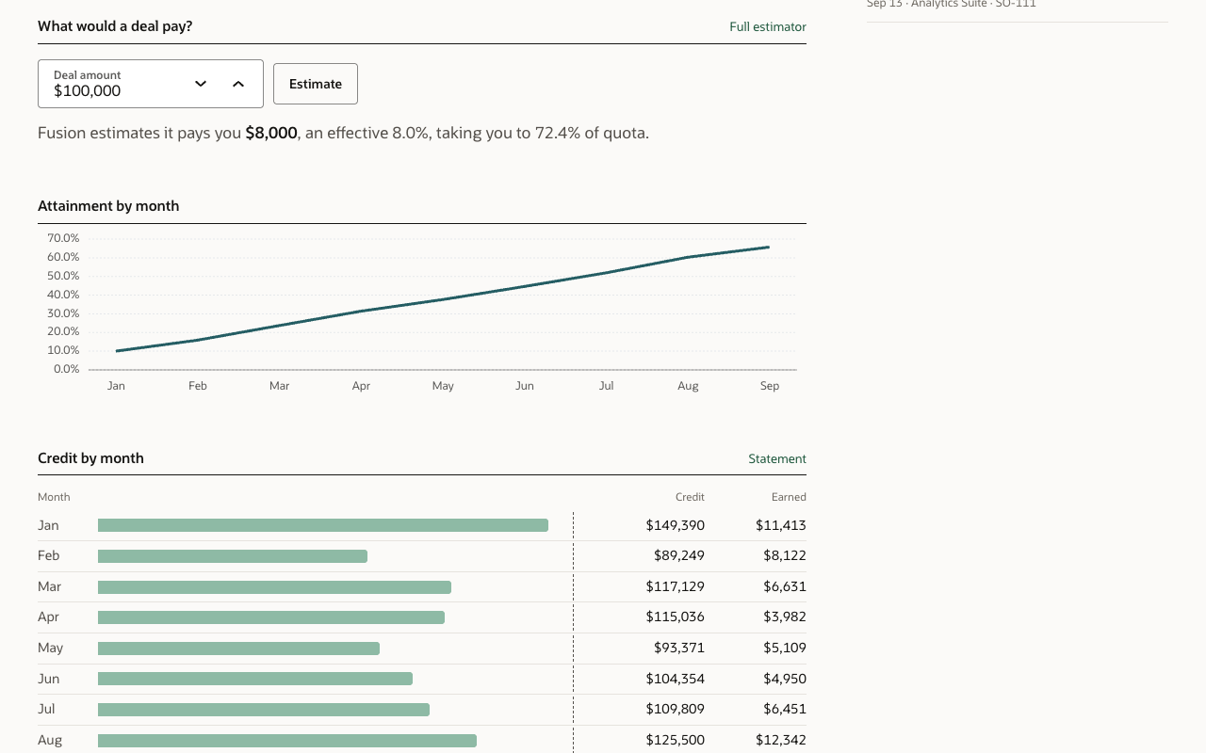Click the Credit by month heading

click(x=90, y=458)
